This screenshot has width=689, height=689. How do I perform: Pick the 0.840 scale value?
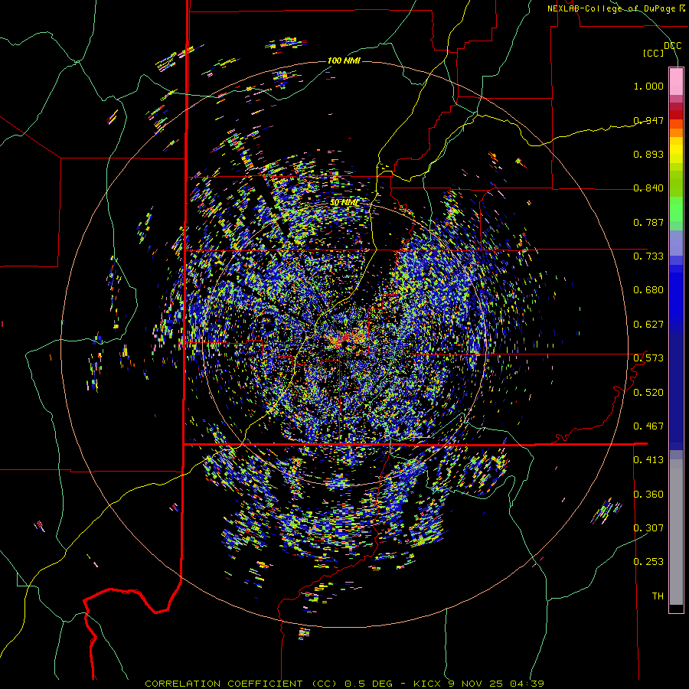[648, 188]
